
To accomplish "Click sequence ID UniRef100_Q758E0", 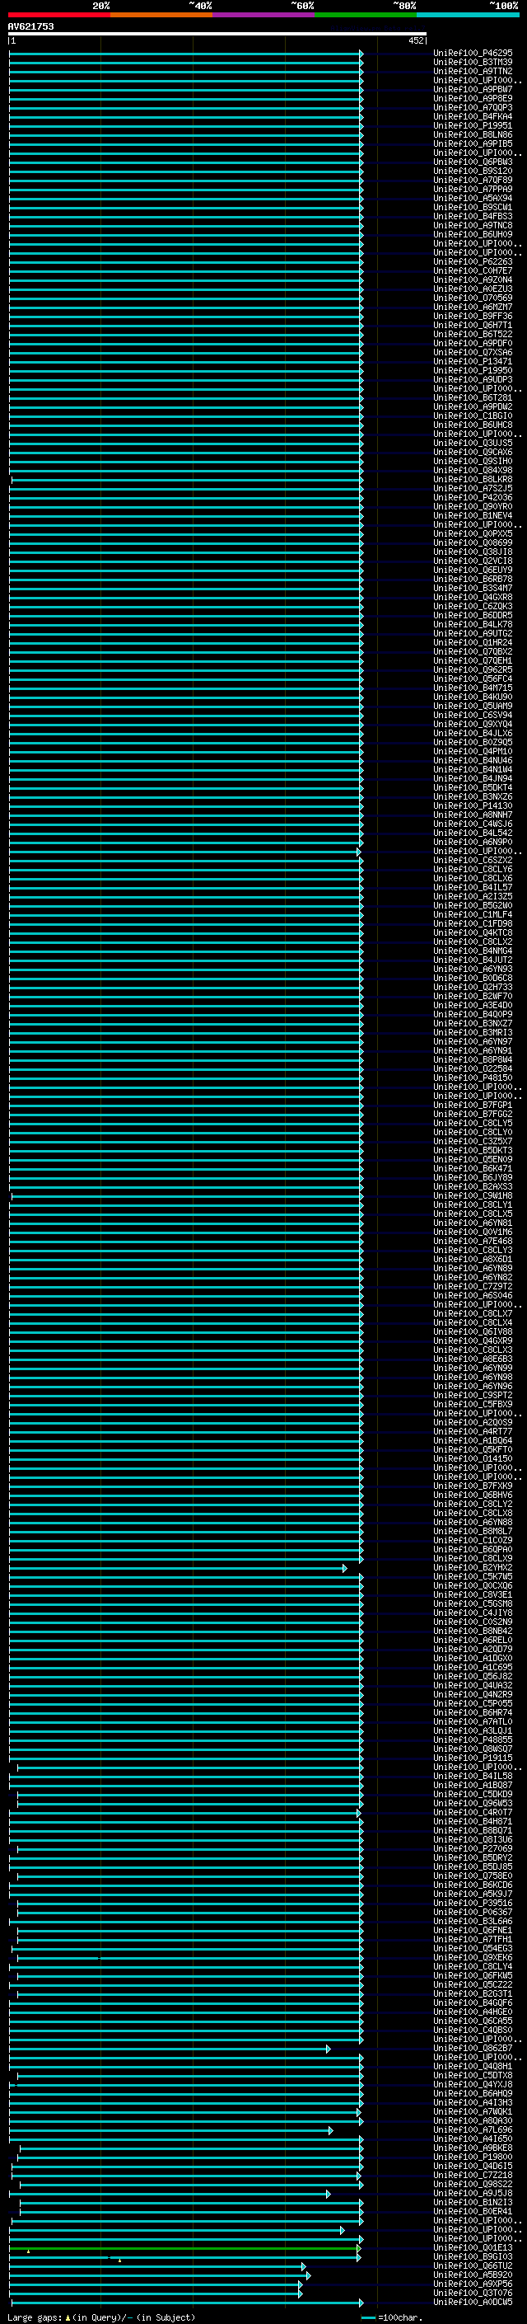I will (x=473, y=1876).
